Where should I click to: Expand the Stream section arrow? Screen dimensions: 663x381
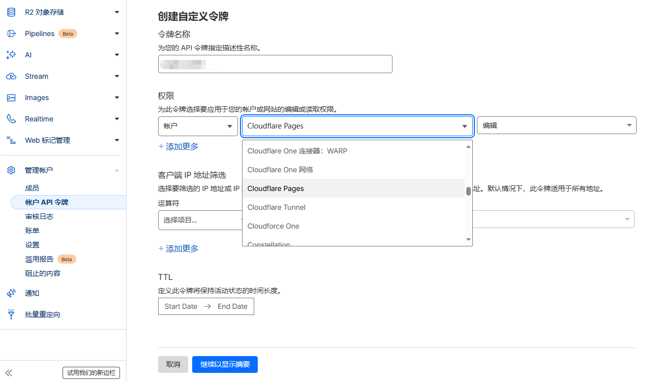coord(117,76)
